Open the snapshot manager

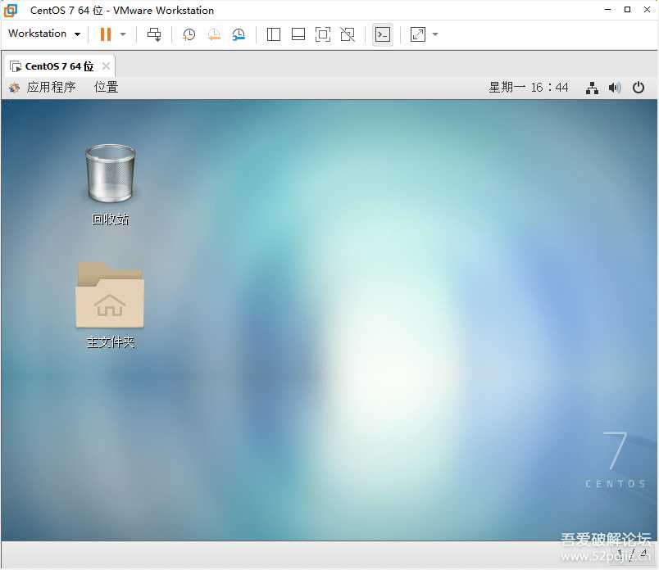point(239,34)
